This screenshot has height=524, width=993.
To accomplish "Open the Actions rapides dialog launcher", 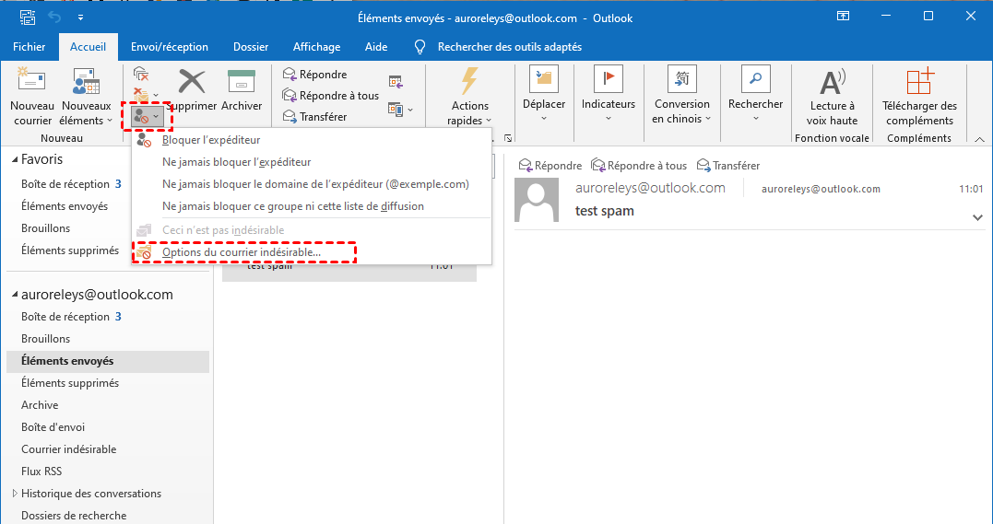I will [x=507, y=138].
